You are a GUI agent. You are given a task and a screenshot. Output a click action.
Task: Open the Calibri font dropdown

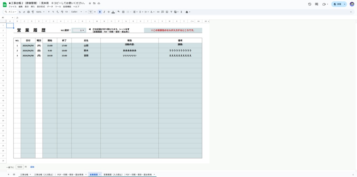tap(76, 12)
